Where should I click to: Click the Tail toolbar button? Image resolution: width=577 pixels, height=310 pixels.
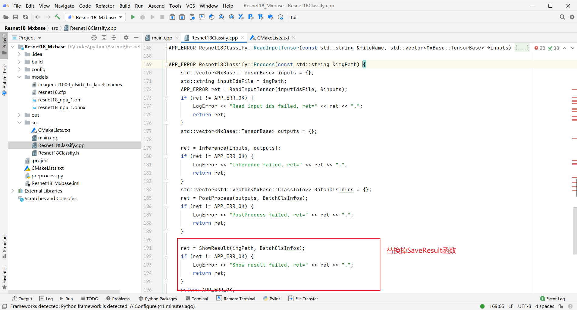point(294,17)
